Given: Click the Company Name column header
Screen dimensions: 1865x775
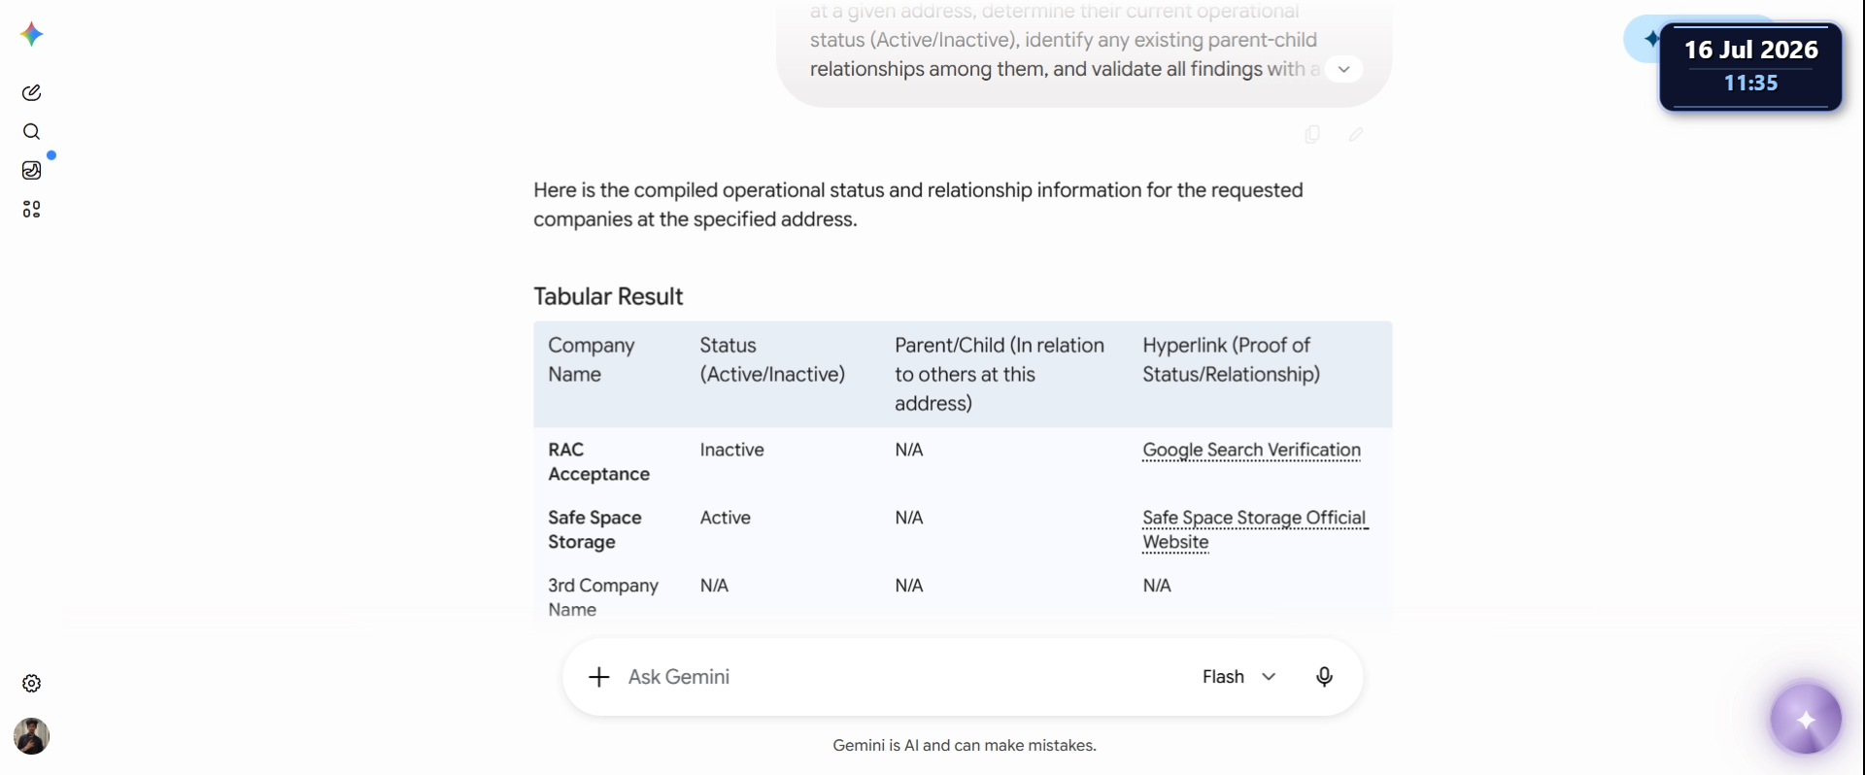Looking at the screenshot, I should click(x=591, y=359).
